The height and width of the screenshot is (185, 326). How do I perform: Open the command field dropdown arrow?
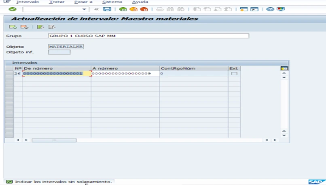click(x=84, y=9)
